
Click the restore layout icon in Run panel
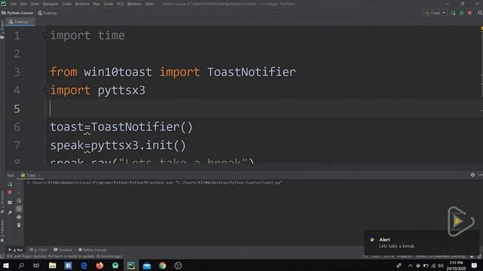click(x=10, y=202)
